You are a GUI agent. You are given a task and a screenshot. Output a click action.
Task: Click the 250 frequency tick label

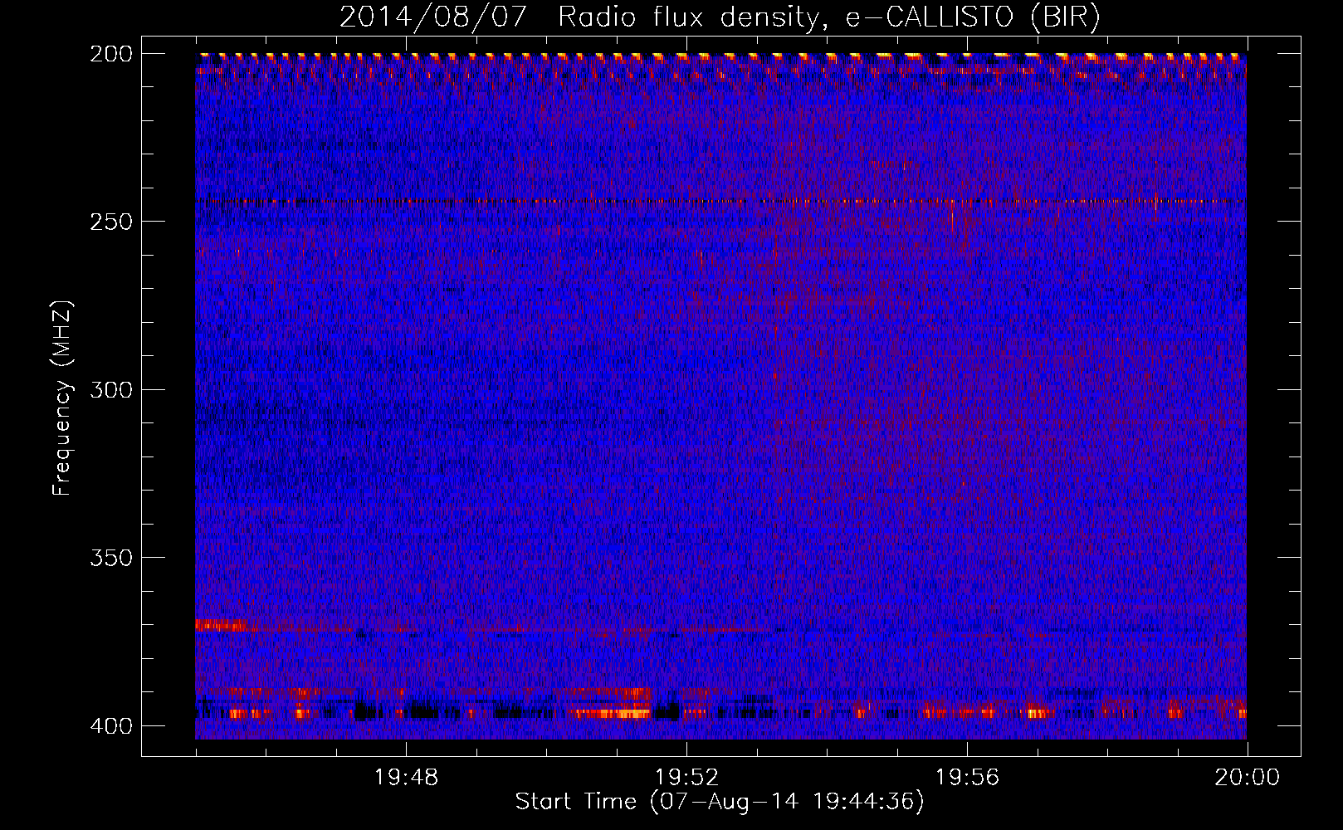[111, 222]
